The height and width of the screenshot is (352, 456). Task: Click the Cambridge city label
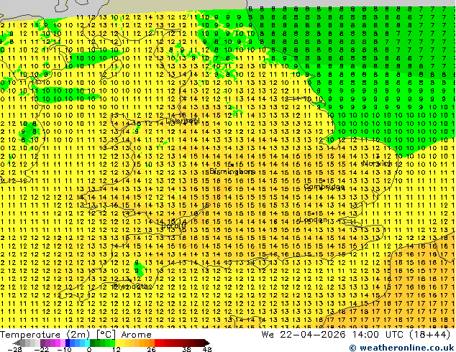[324, 187]
